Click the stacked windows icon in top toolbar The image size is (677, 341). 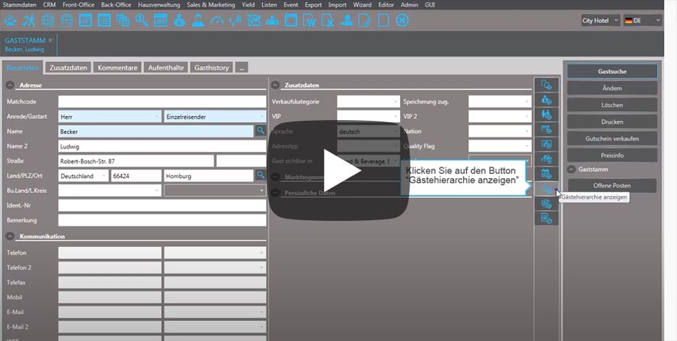123,20
